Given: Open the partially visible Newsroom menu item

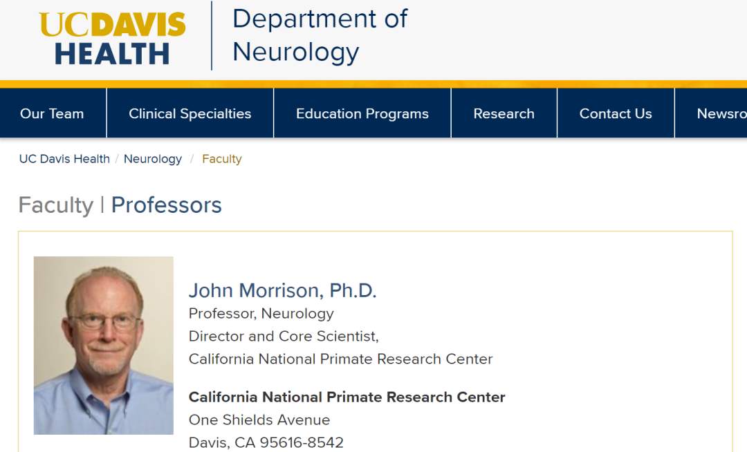Looking at the screenshot, I should click(721, 114).
